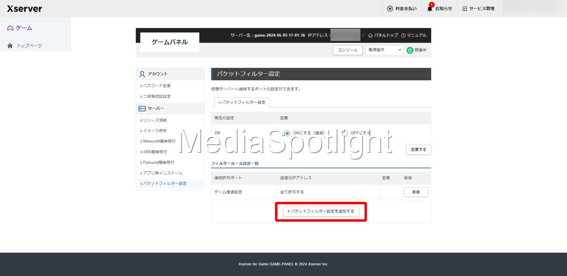The width and height of the screenshot is (567, 276).
Task: Open 二段階認証設定 in the sidebar menu
Action: point(158,96)
